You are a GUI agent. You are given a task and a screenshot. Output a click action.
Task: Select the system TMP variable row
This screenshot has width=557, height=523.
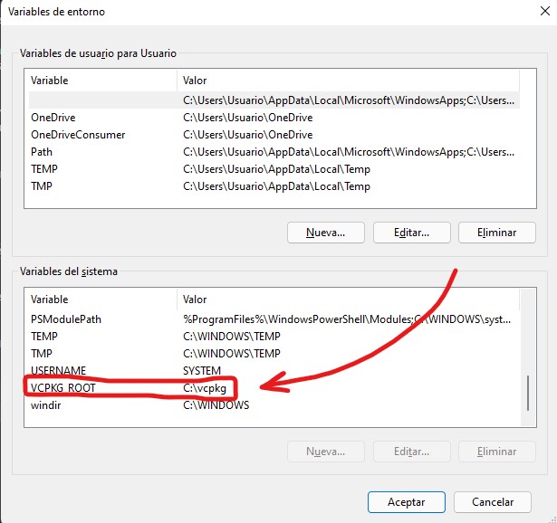click(x=274, y=354)
